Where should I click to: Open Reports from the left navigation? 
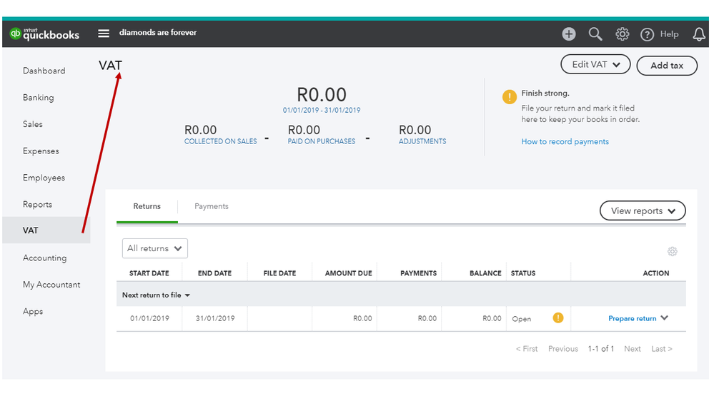pyautogui.click(x=37, y=205)
